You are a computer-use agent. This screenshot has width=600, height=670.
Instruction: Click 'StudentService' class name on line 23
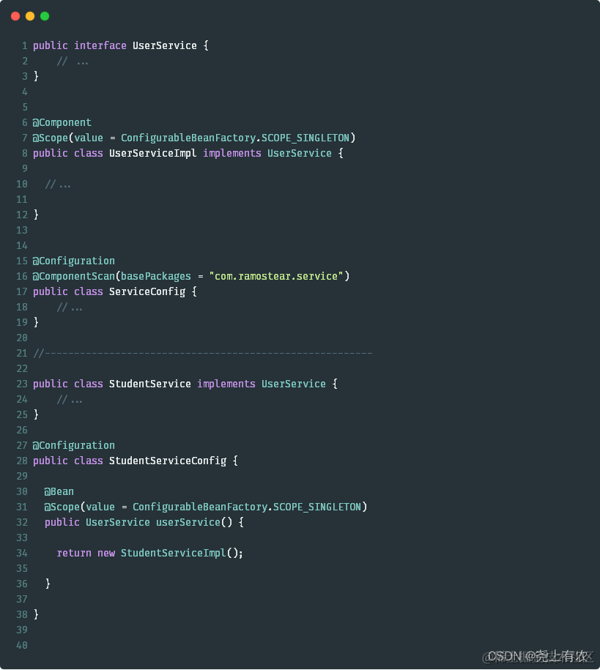150,384
